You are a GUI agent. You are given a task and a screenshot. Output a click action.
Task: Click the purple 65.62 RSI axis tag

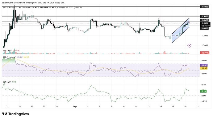tap(204, 65)
